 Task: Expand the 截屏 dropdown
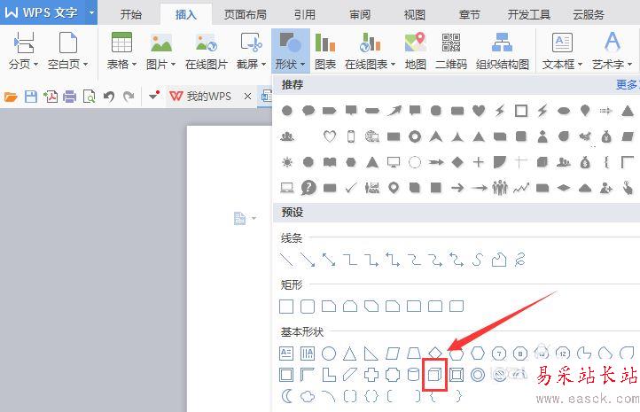[263, 64]
